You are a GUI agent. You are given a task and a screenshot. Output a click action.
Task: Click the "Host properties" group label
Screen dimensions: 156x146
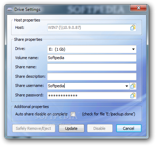tap(27, 20)
